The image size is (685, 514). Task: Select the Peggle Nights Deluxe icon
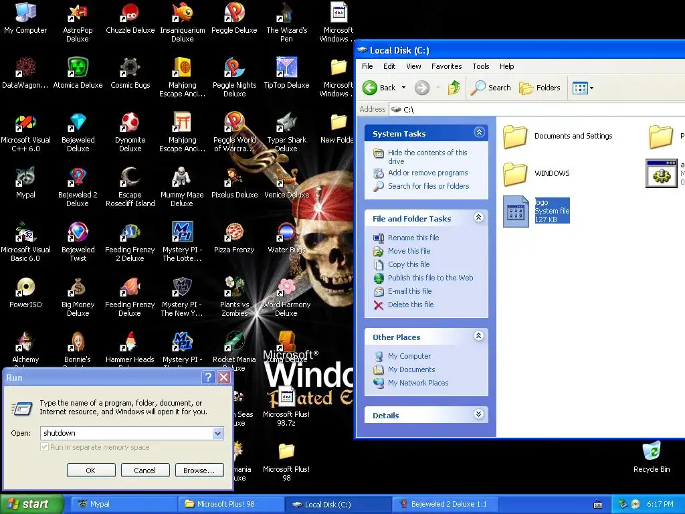click(234, 77)
